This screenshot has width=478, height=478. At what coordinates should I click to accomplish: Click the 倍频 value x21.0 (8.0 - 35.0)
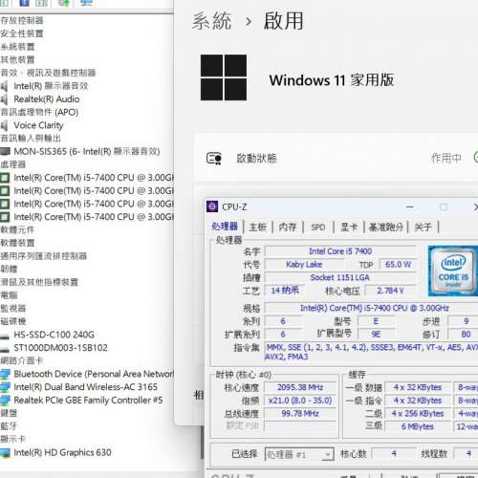click(x=300, y=401)
